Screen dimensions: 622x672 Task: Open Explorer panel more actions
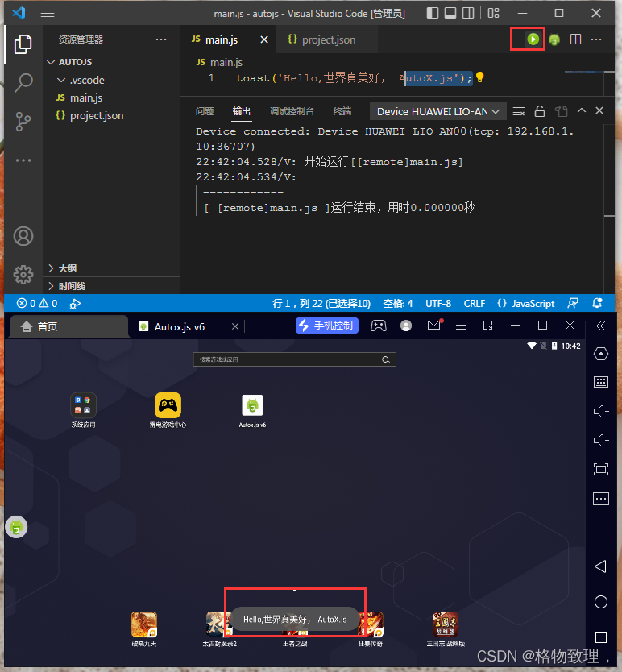[161, 39]
